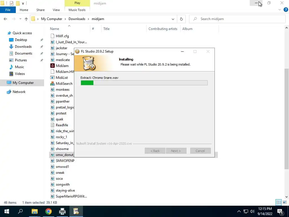Go up one folder level
The image size is (289, 217).
[26, 19]
